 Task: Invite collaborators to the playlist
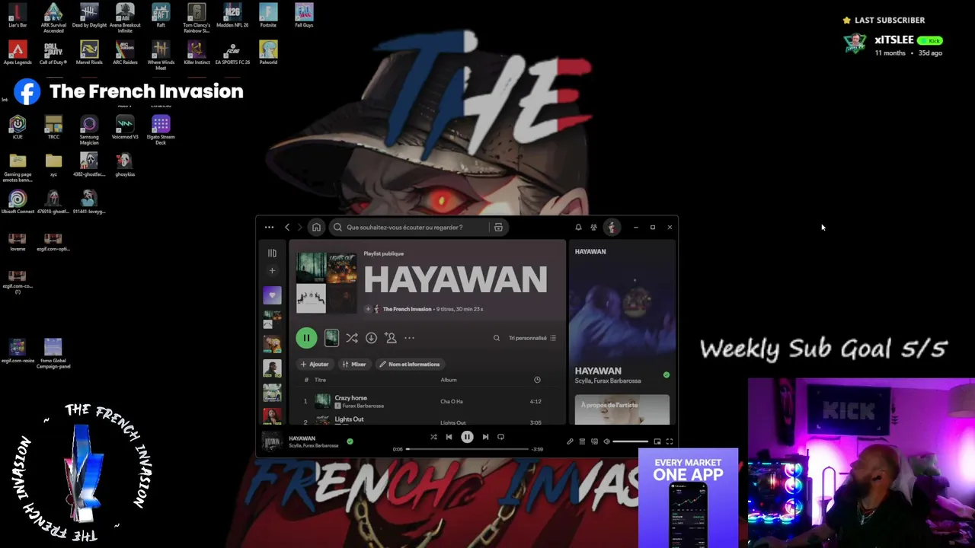391,338
